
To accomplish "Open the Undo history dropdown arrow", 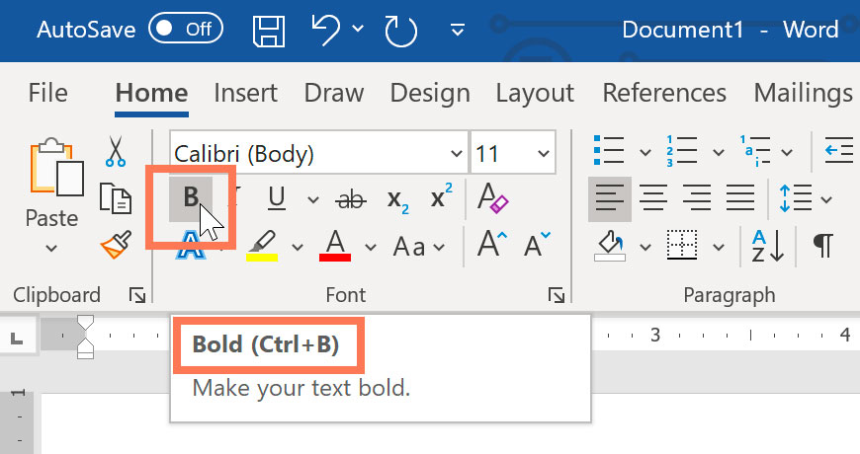I will click(x=358, y=29).
